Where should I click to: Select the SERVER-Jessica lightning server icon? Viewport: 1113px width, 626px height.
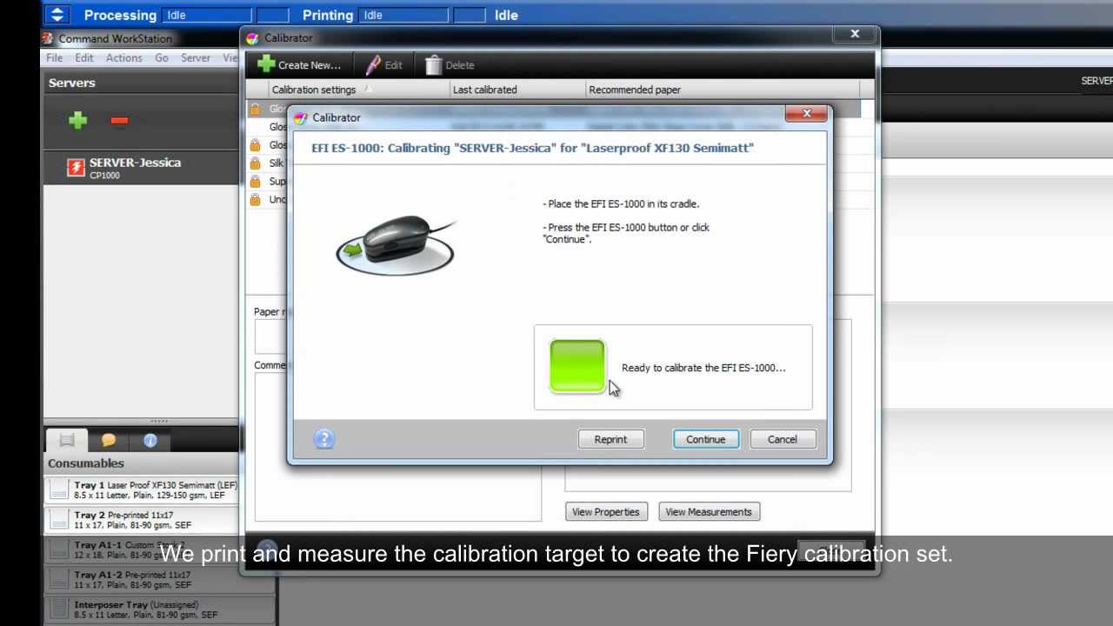click(77, 168)
